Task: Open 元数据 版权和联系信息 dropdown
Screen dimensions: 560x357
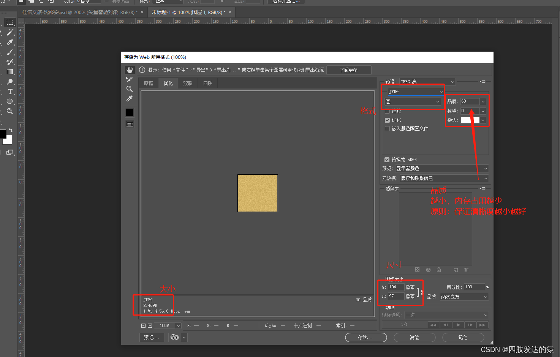Action: click(444, 178)
